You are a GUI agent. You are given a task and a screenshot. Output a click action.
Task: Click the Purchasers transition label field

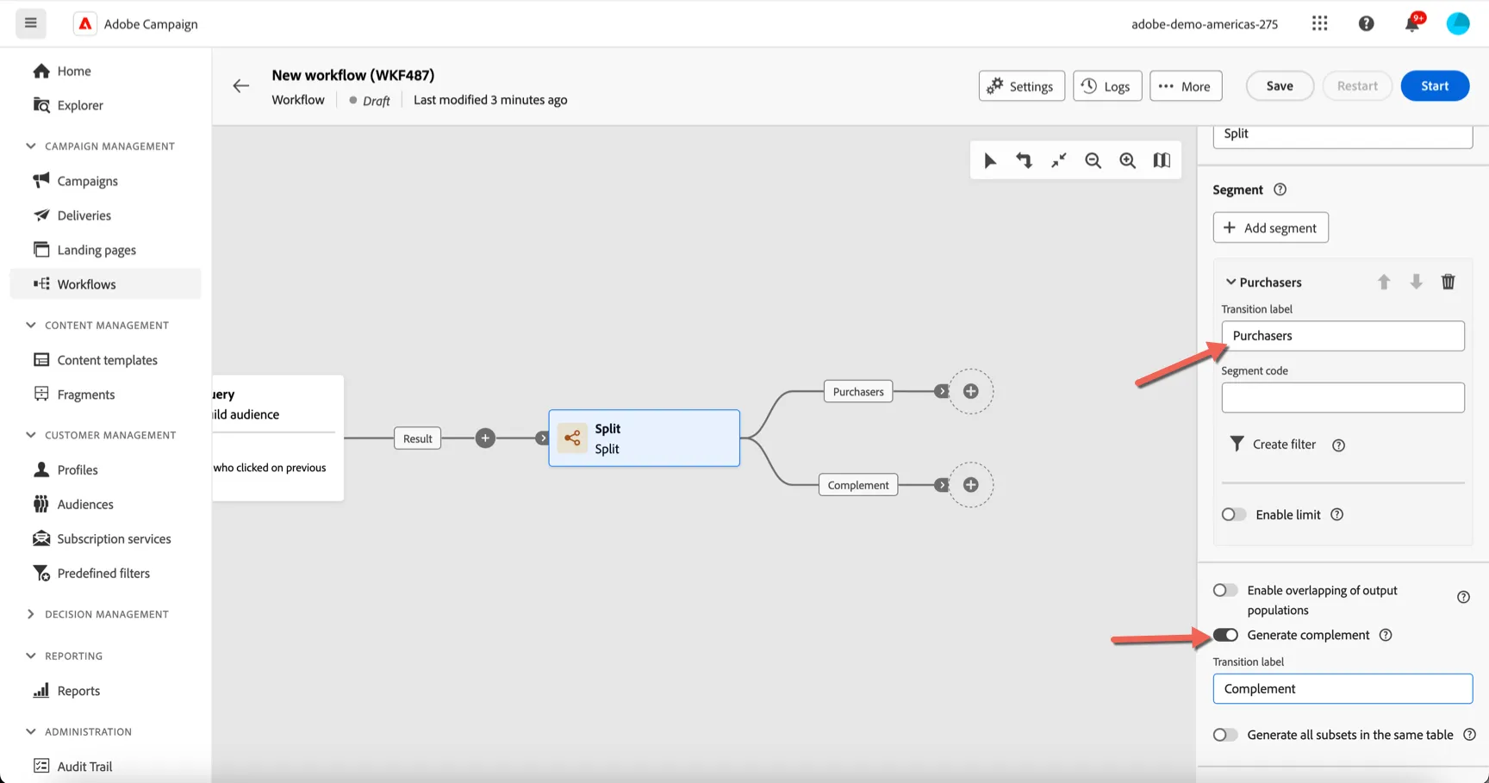[x=1343, y=336]
